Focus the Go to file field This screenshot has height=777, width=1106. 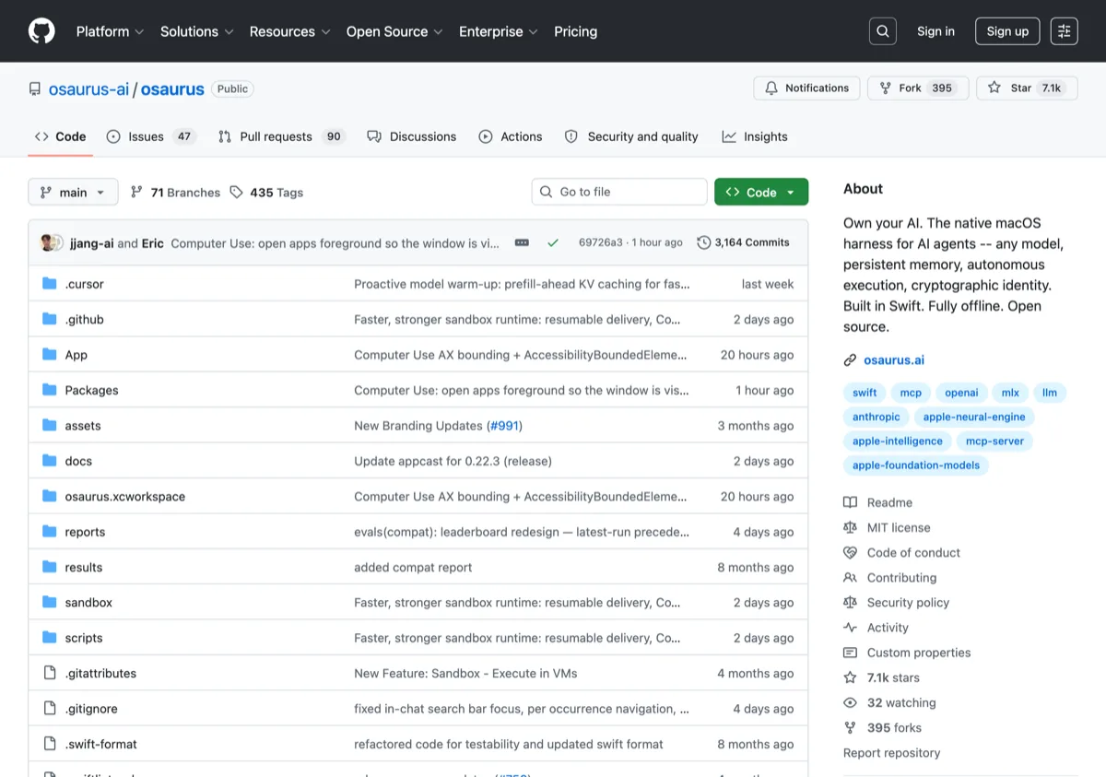[x=619, y=192]
